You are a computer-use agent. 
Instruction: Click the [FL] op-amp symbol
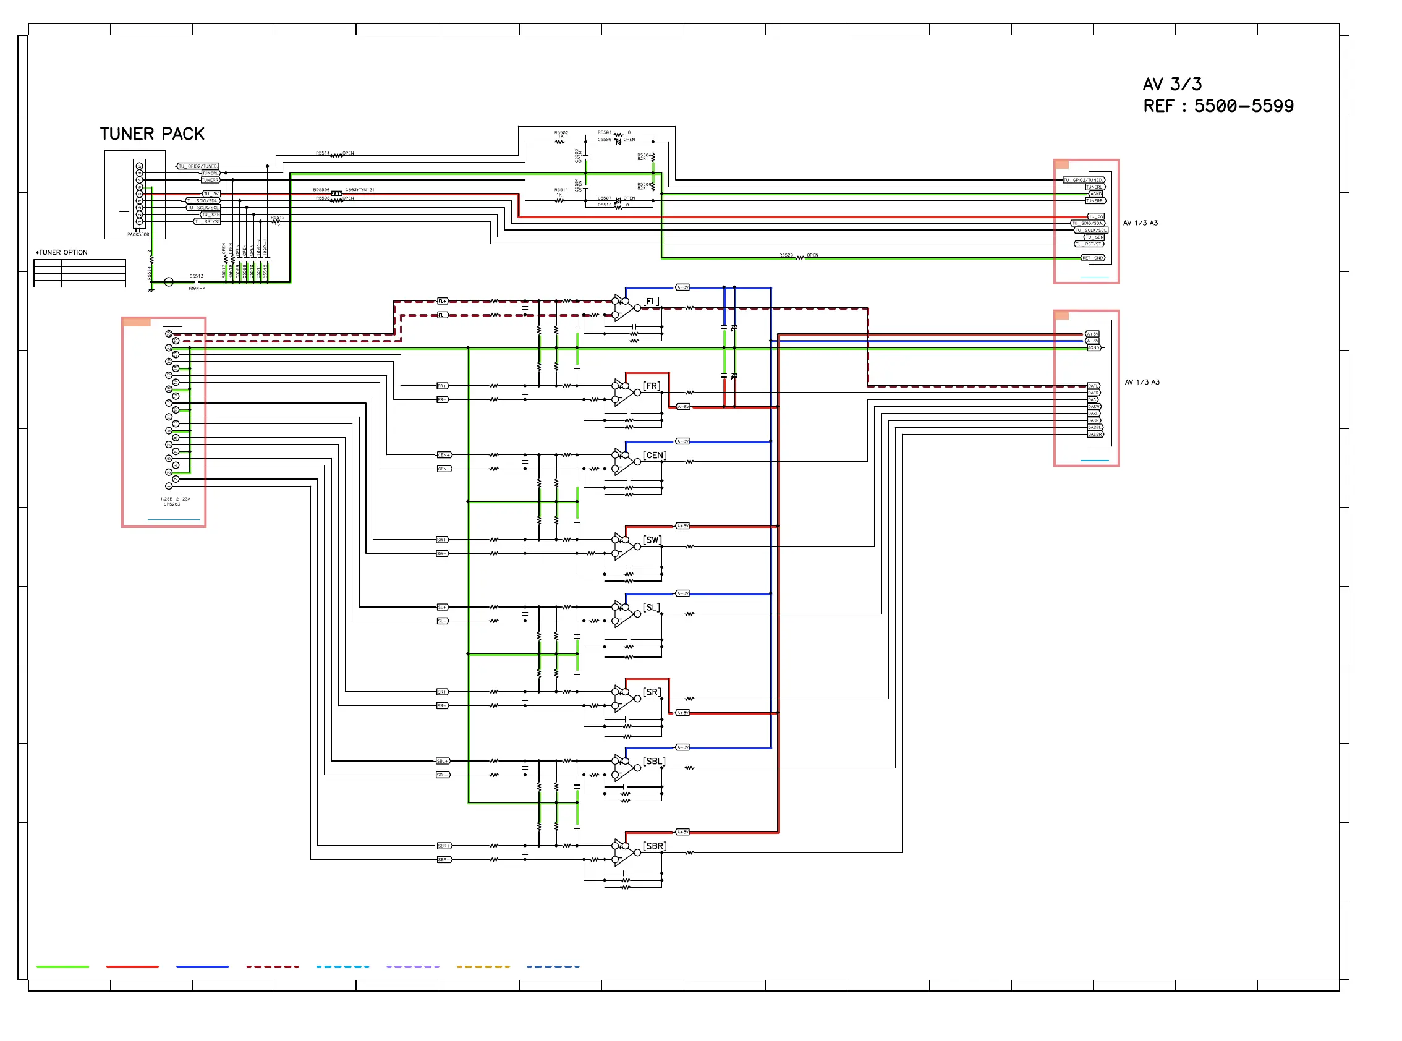pos(624,308)
